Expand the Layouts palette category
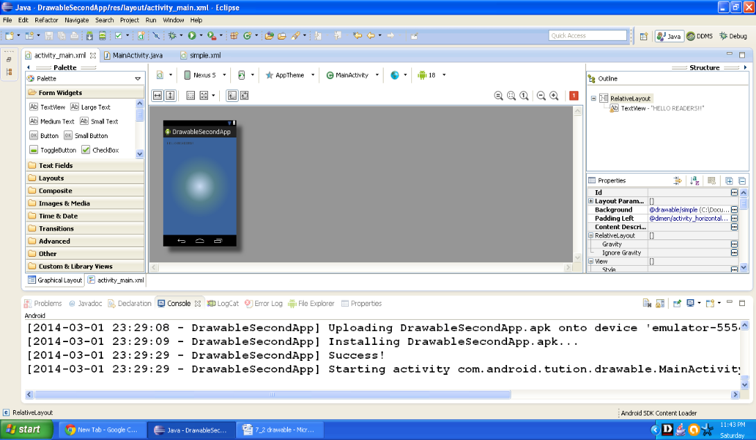Image resolution: width=756 pixels, height=440 pixels. (85, 178)
